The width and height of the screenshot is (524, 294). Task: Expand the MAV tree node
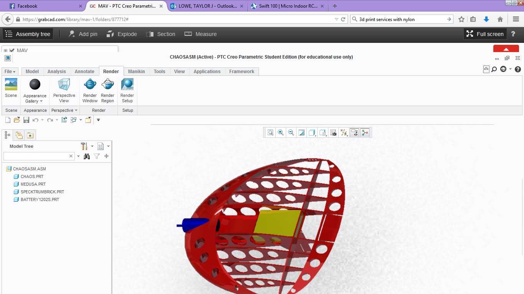pos(5,51)
